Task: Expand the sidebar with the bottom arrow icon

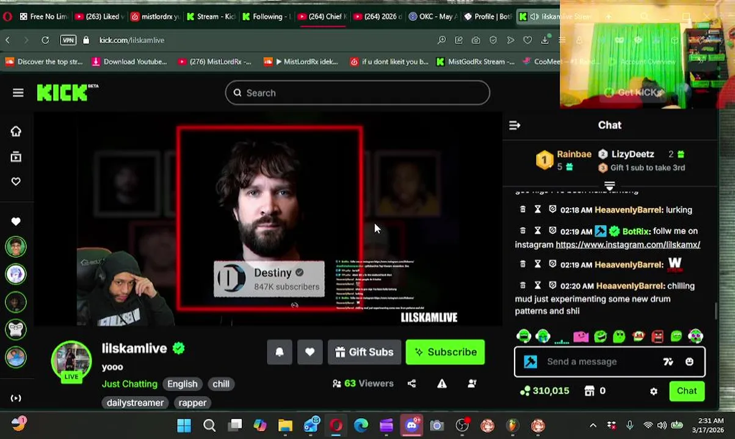Action: coord(16,398)
